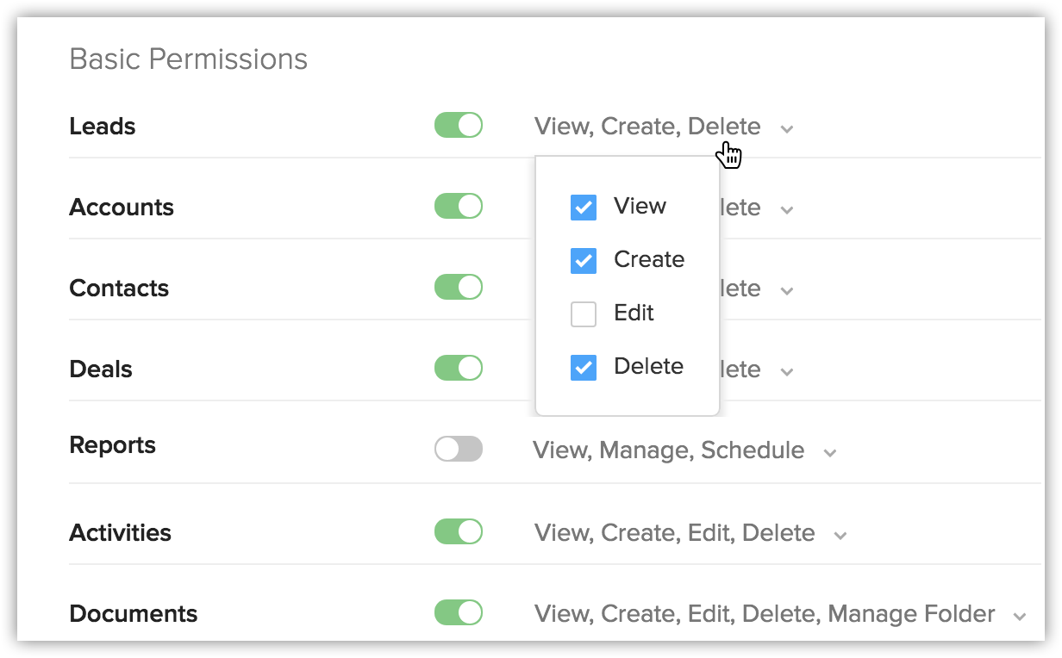Click the Leads "View, Create, Delete" text

tap(647, 127)
